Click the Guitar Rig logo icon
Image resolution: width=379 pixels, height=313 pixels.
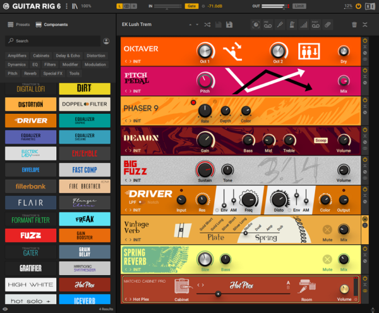[x=6, y=6]
